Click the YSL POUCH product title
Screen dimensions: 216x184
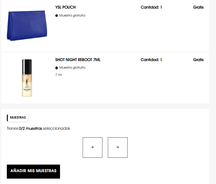(x=65, y=7)
